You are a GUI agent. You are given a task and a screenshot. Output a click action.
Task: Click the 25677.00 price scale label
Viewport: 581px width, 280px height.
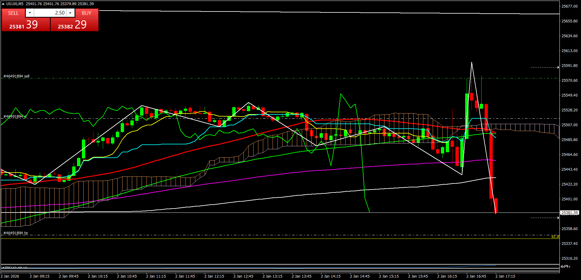point(569,6)
